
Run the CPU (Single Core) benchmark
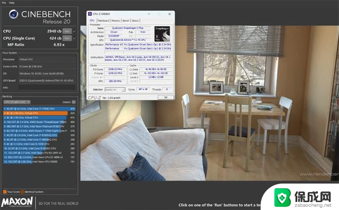pos(67,38)
